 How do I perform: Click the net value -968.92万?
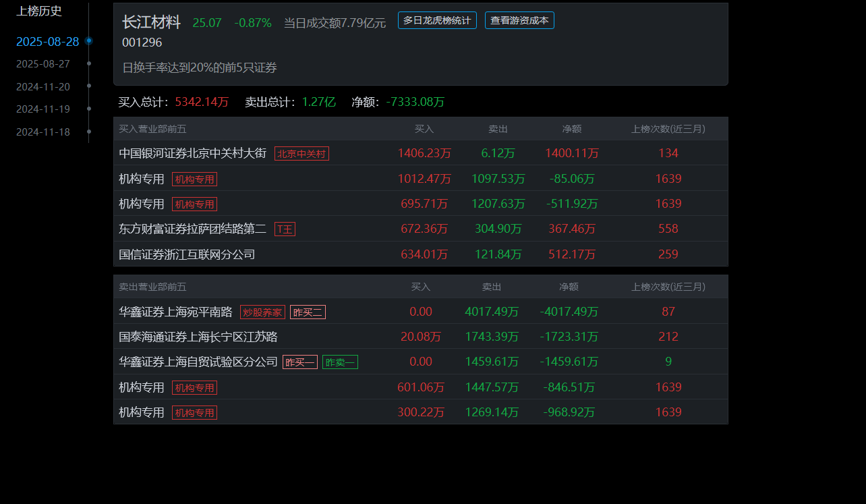coord(569,412)
